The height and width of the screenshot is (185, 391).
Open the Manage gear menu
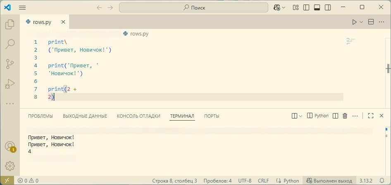click(10, 166)
